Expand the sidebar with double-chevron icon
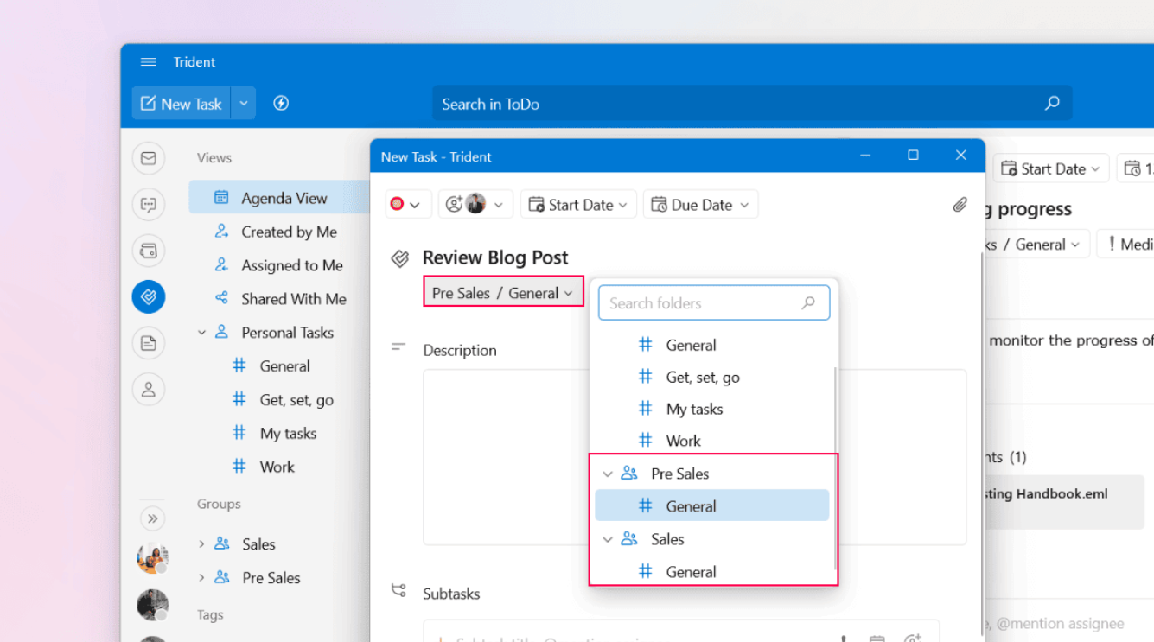This screenshot has width=1154, height=642. [x=152, y=518]
